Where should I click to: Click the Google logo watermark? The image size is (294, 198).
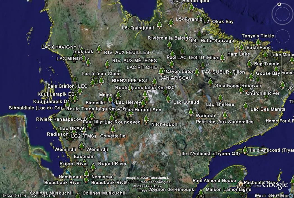pos(275,185)
